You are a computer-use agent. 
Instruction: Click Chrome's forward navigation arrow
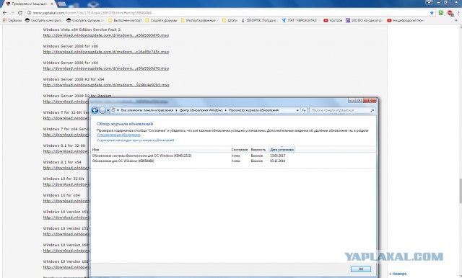(12, 13)
